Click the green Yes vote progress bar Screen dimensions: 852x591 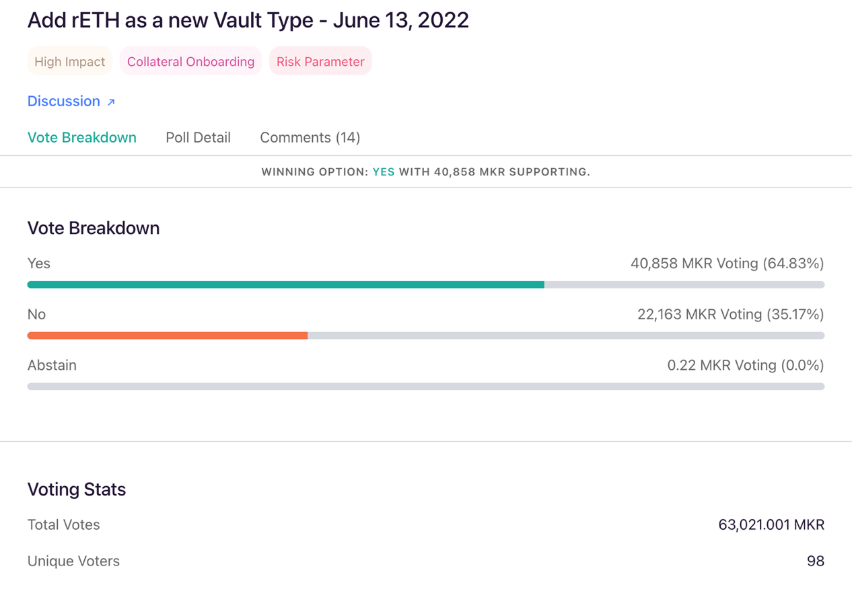[285, 285]
